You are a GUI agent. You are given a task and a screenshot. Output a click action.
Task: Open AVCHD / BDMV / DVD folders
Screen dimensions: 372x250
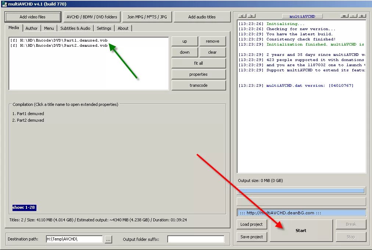tap(92, 17)
